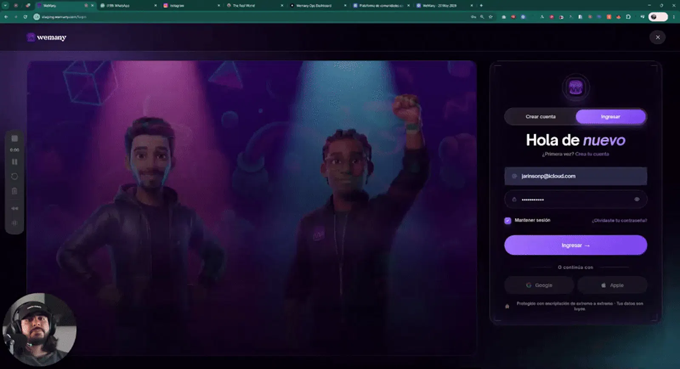The image size is (680, 369).
Task: Open the extensions puzzle icon
Action: [x=628, y=17]
